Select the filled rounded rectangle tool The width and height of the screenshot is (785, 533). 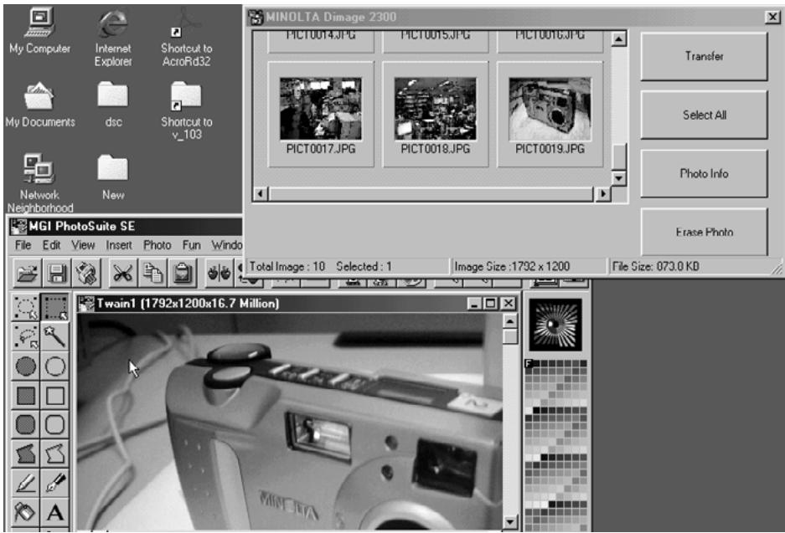coord(25,425)
